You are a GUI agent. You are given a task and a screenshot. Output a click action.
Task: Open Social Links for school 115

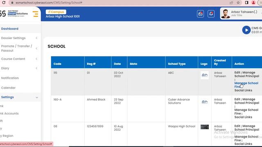pyautogui.click(x=243, y=90)
